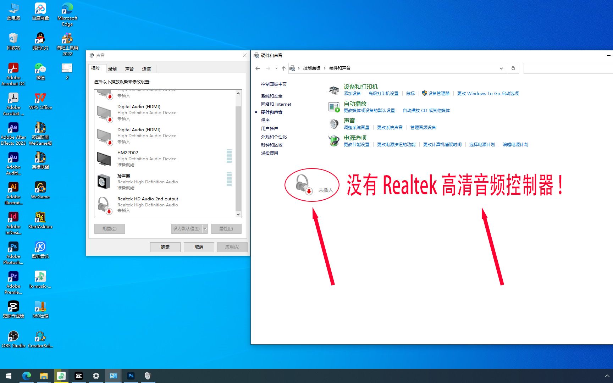
Task: Expand breadcrumb arrow after 控制面板
Action: click(x=324, y=68)
